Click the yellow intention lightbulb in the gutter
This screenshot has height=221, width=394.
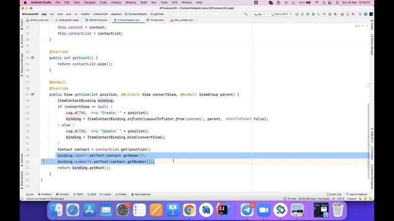click(44, 161)
